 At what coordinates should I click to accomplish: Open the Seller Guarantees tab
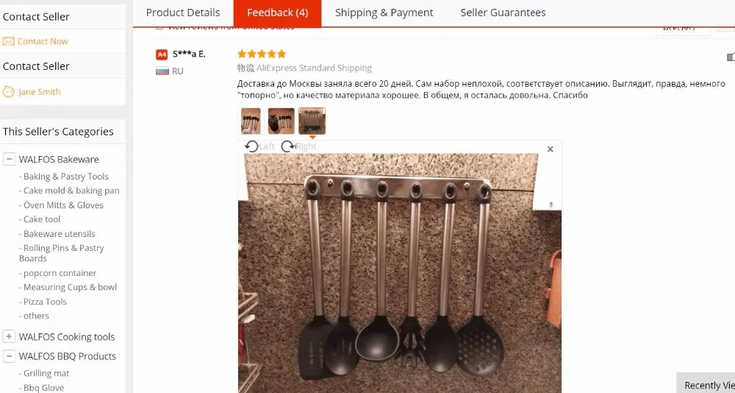point(503,13)
